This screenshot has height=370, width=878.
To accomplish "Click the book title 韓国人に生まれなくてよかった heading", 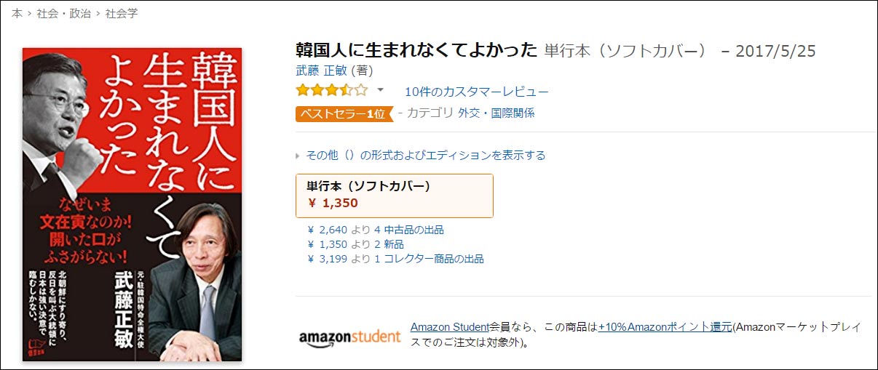I will pyautogui.click(x=416, y=51).
